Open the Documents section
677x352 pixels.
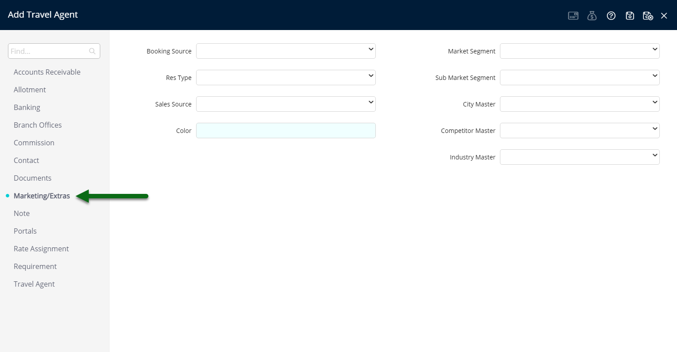coord(33,178)
